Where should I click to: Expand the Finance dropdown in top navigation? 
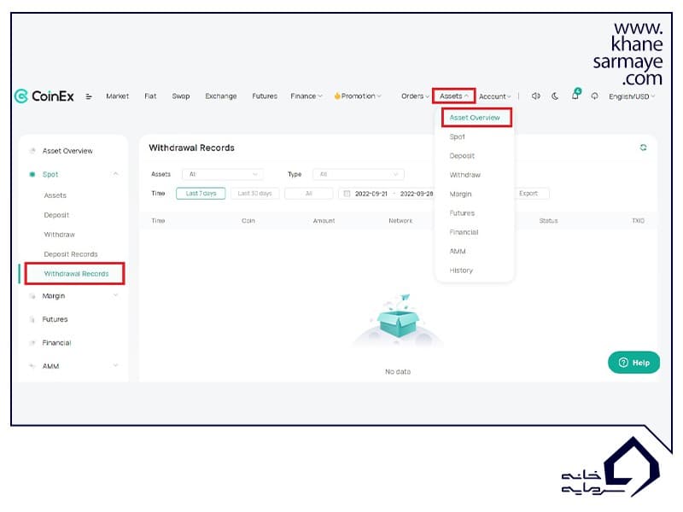coord(306,96)
